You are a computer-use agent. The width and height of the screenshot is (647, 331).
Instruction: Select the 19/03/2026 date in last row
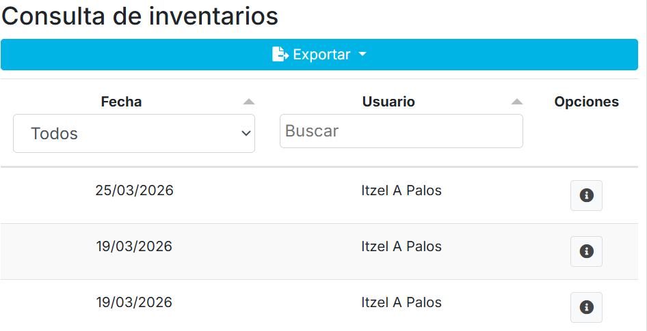point(134,302)
